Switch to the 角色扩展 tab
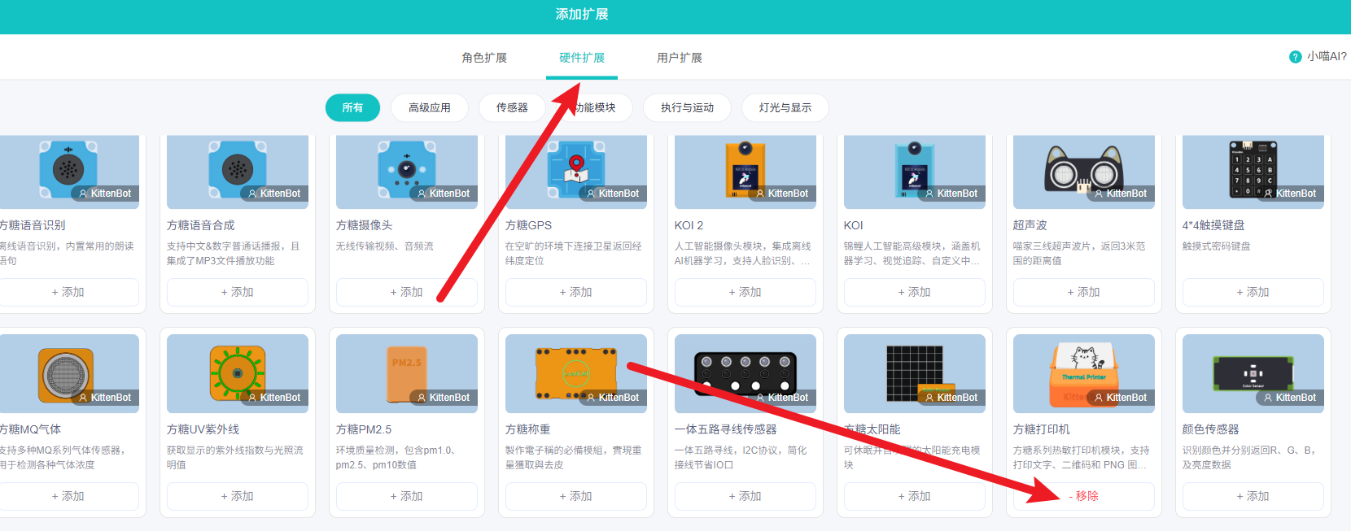Screen dimensions: 1351x531 (484, 58)
